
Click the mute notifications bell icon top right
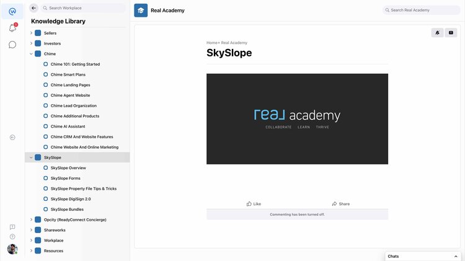coord(438,33)
